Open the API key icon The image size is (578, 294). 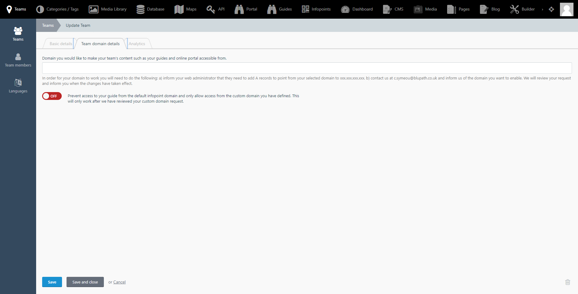211,9
